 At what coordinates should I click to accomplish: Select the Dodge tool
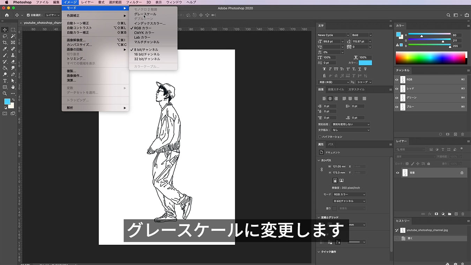click(5, 74)
